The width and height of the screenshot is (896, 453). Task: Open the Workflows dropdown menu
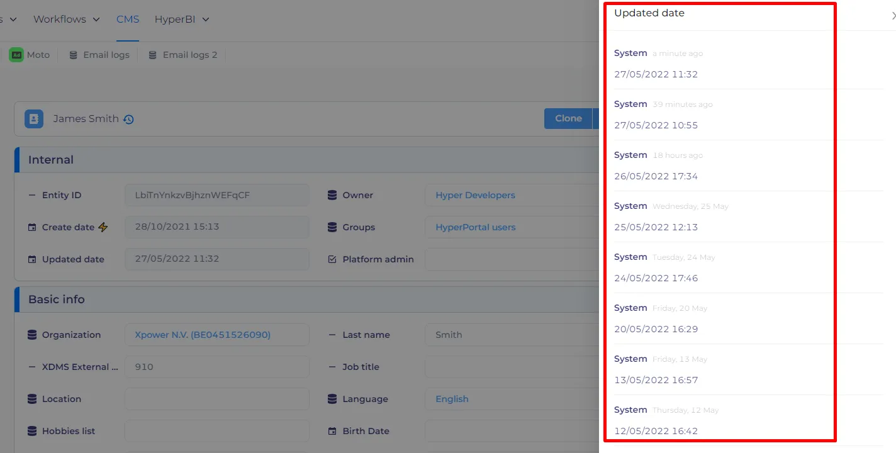point(67,20)
